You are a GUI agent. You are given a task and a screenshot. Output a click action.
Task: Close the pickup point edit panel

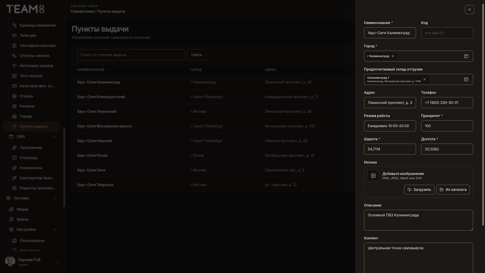(470, 10)
